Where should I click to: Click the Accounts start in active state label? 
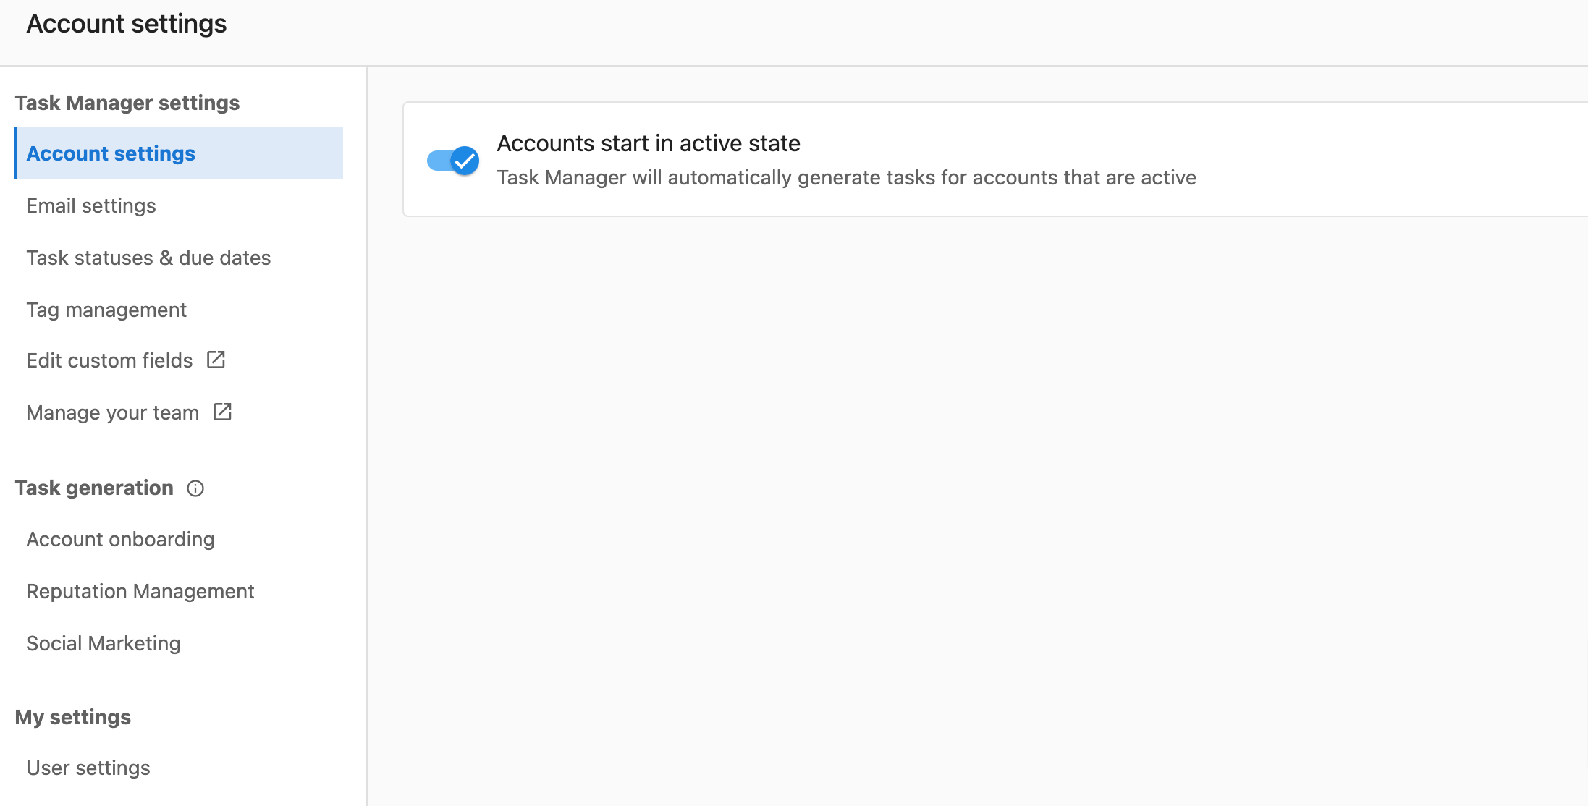point(649,143)
